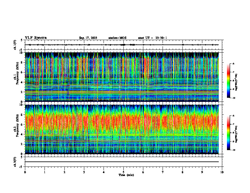The image size is (250, 193).
Task: Click the ch.3(V) axis label
Action: [15, 162]
